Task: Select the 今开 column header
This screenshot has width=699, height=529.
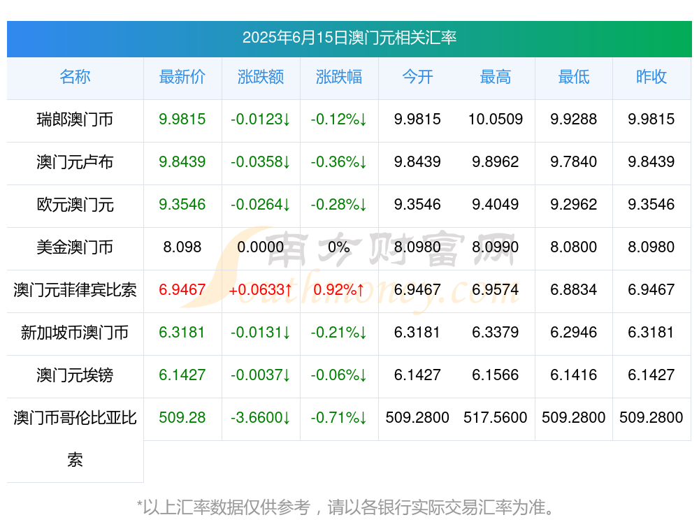Action: coord(417,77)
